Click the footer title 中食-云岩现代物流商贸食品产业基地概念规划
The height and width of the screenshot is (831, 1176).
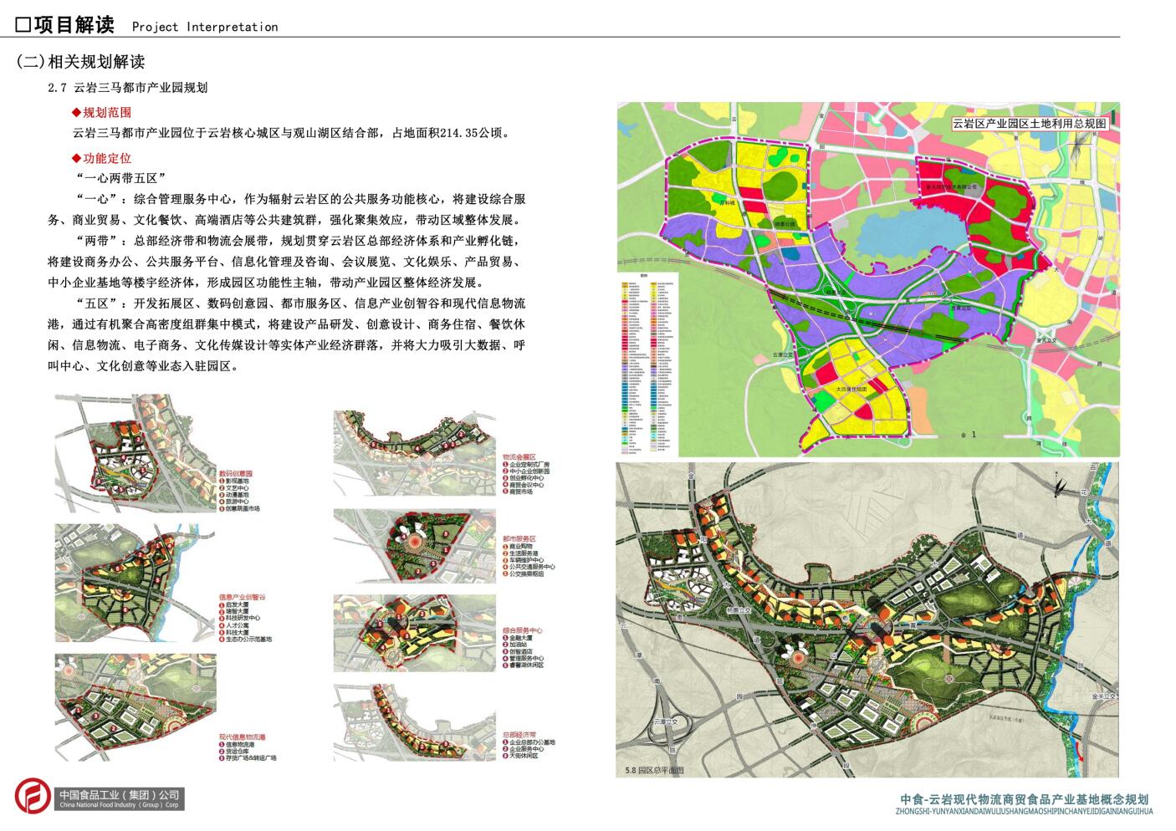1024,799
